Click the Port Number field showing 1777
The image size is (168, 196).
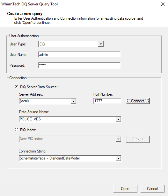click(107, 101)
